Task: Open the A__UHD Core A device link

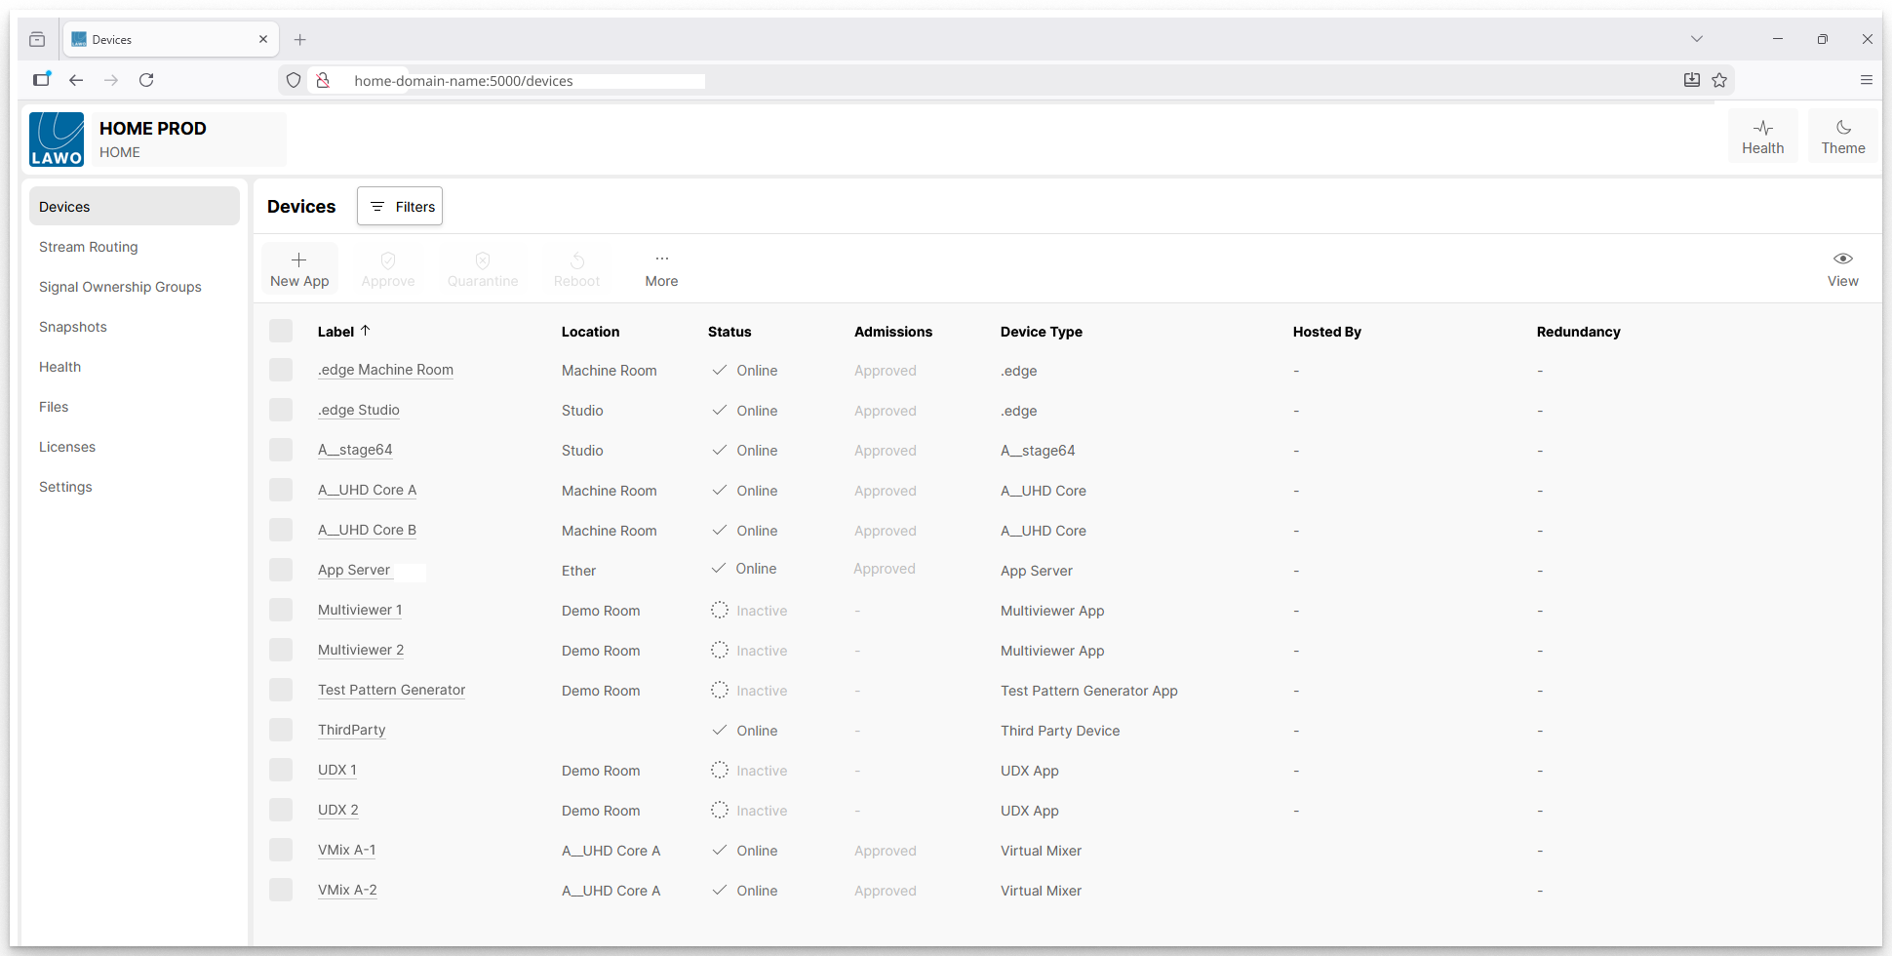Action: (367, 490)
